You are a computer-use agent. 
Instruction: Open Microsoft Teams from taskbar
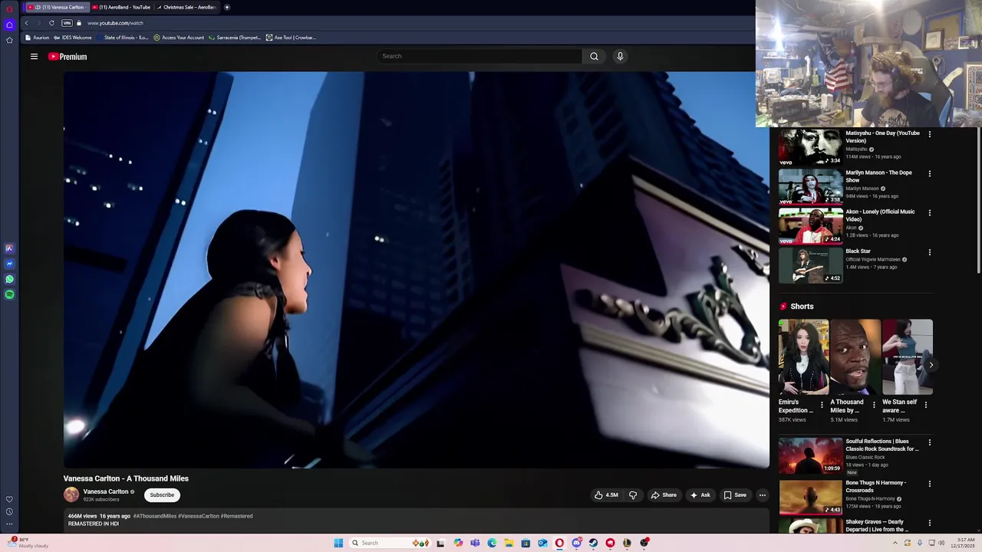click(x=475, y=543)
